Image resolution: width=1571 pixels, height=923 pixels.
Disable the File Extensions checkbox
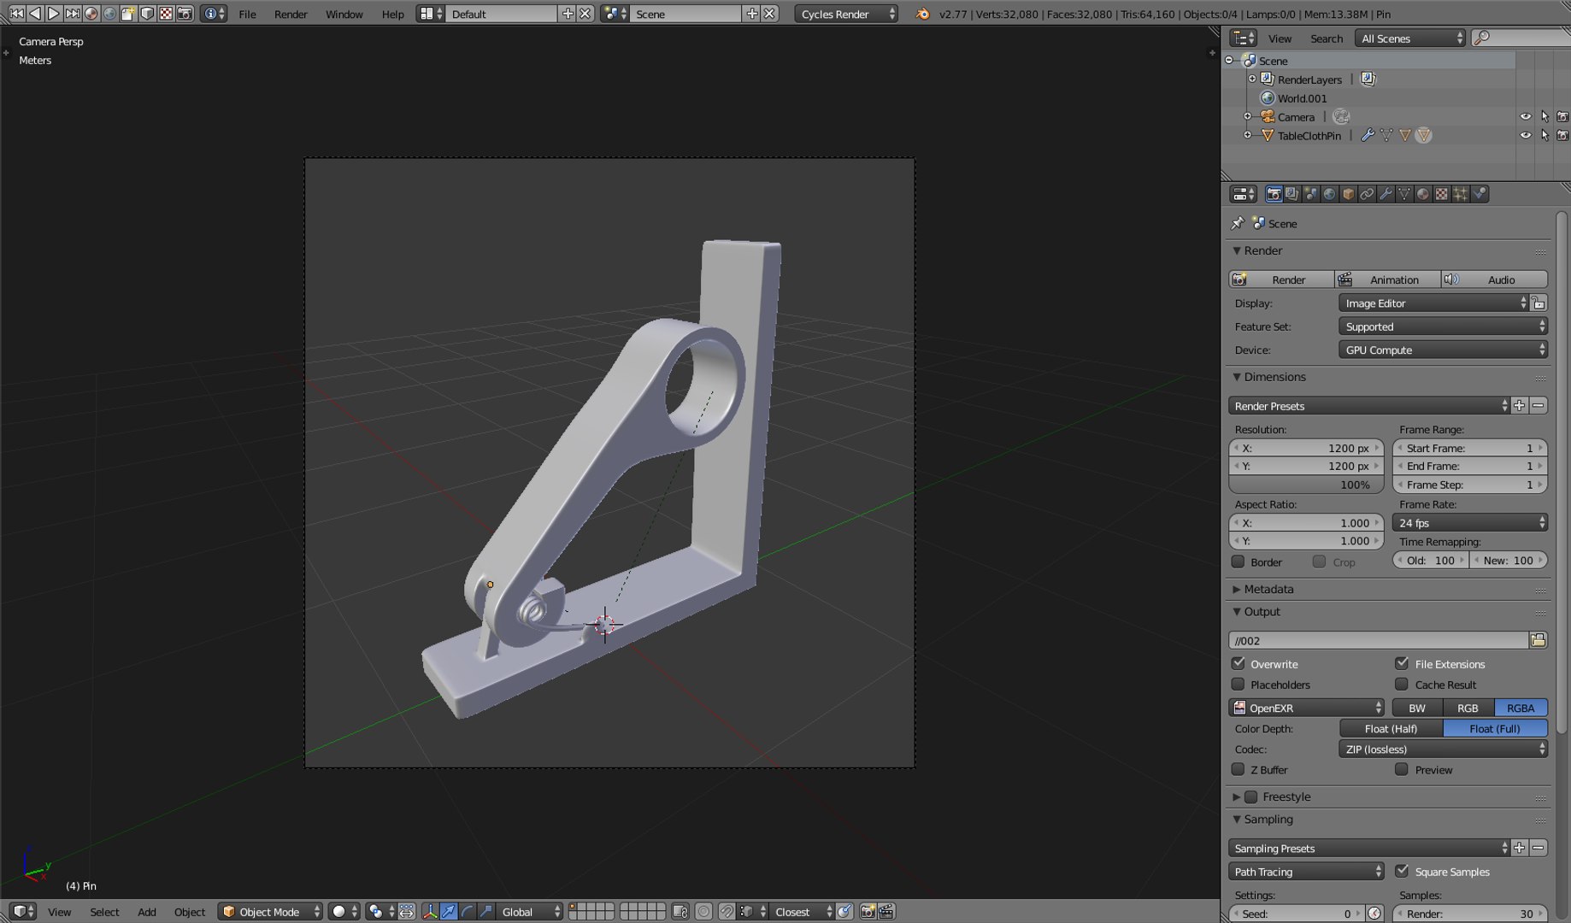tap(1402, 663)
